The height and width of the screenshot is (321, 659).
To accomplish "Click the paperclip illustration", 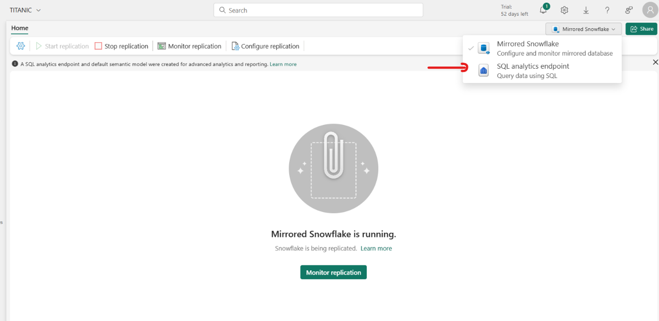I will tap(333, 169).
